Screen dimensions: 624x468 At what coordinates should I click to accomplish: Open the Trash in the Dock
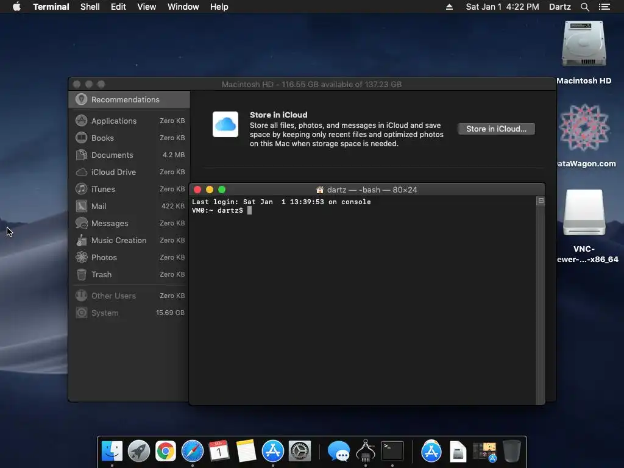(x=512, y=451)
